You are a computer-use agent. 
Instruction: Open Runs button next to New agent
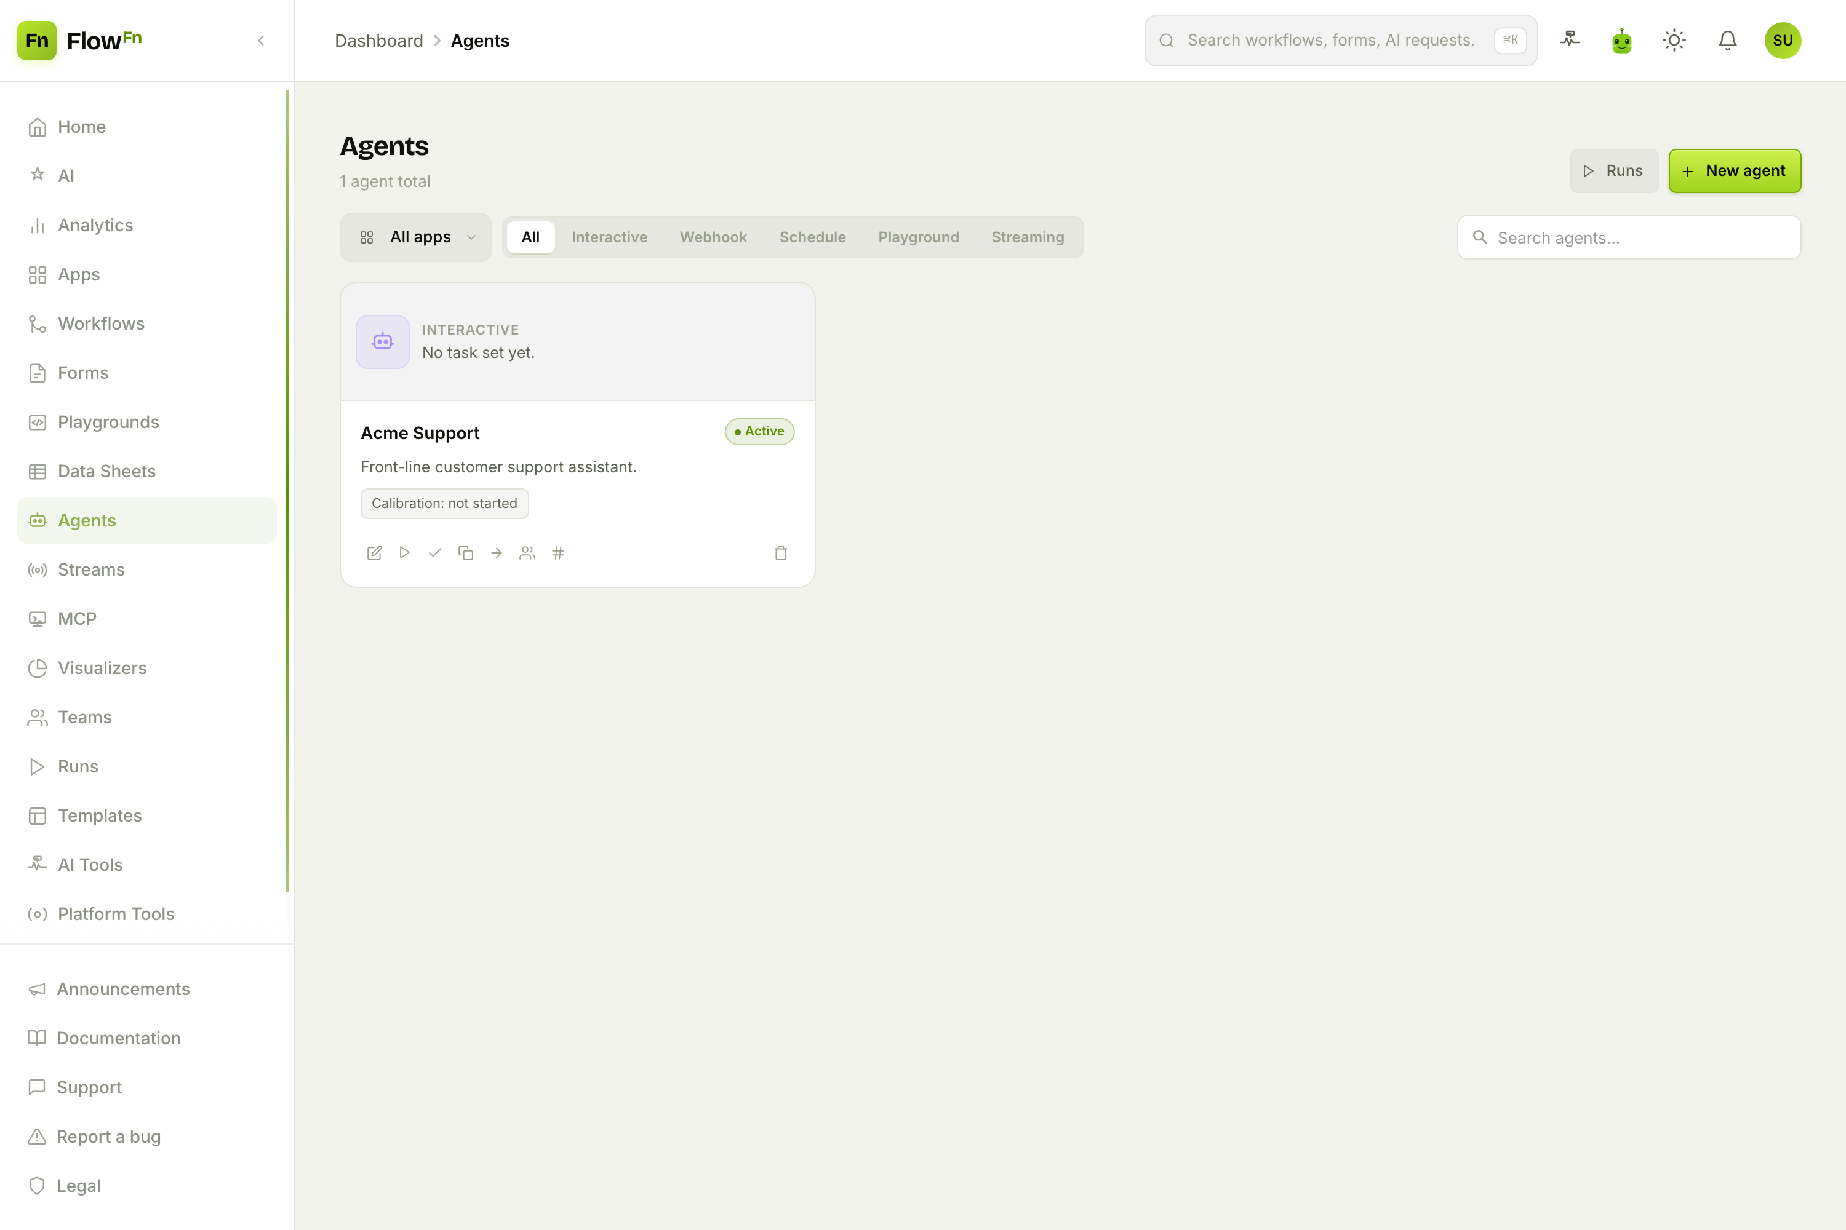[x=1613, y=171]
